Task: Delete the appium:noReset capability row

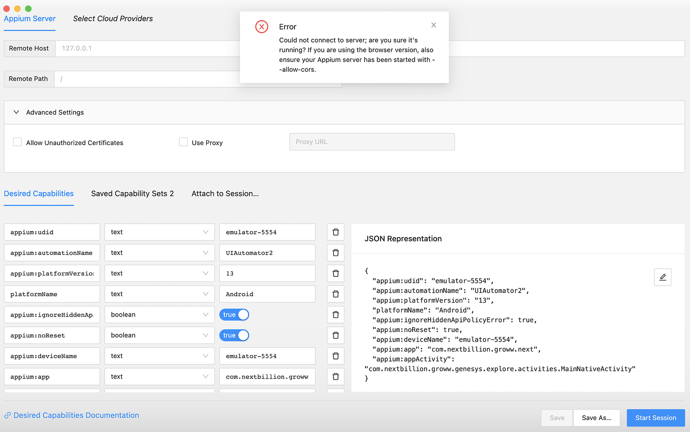Action: point(335,335)
